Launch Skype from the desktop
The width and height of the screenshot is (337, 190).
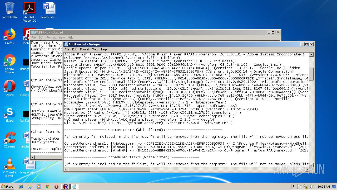tap(9, 114)
